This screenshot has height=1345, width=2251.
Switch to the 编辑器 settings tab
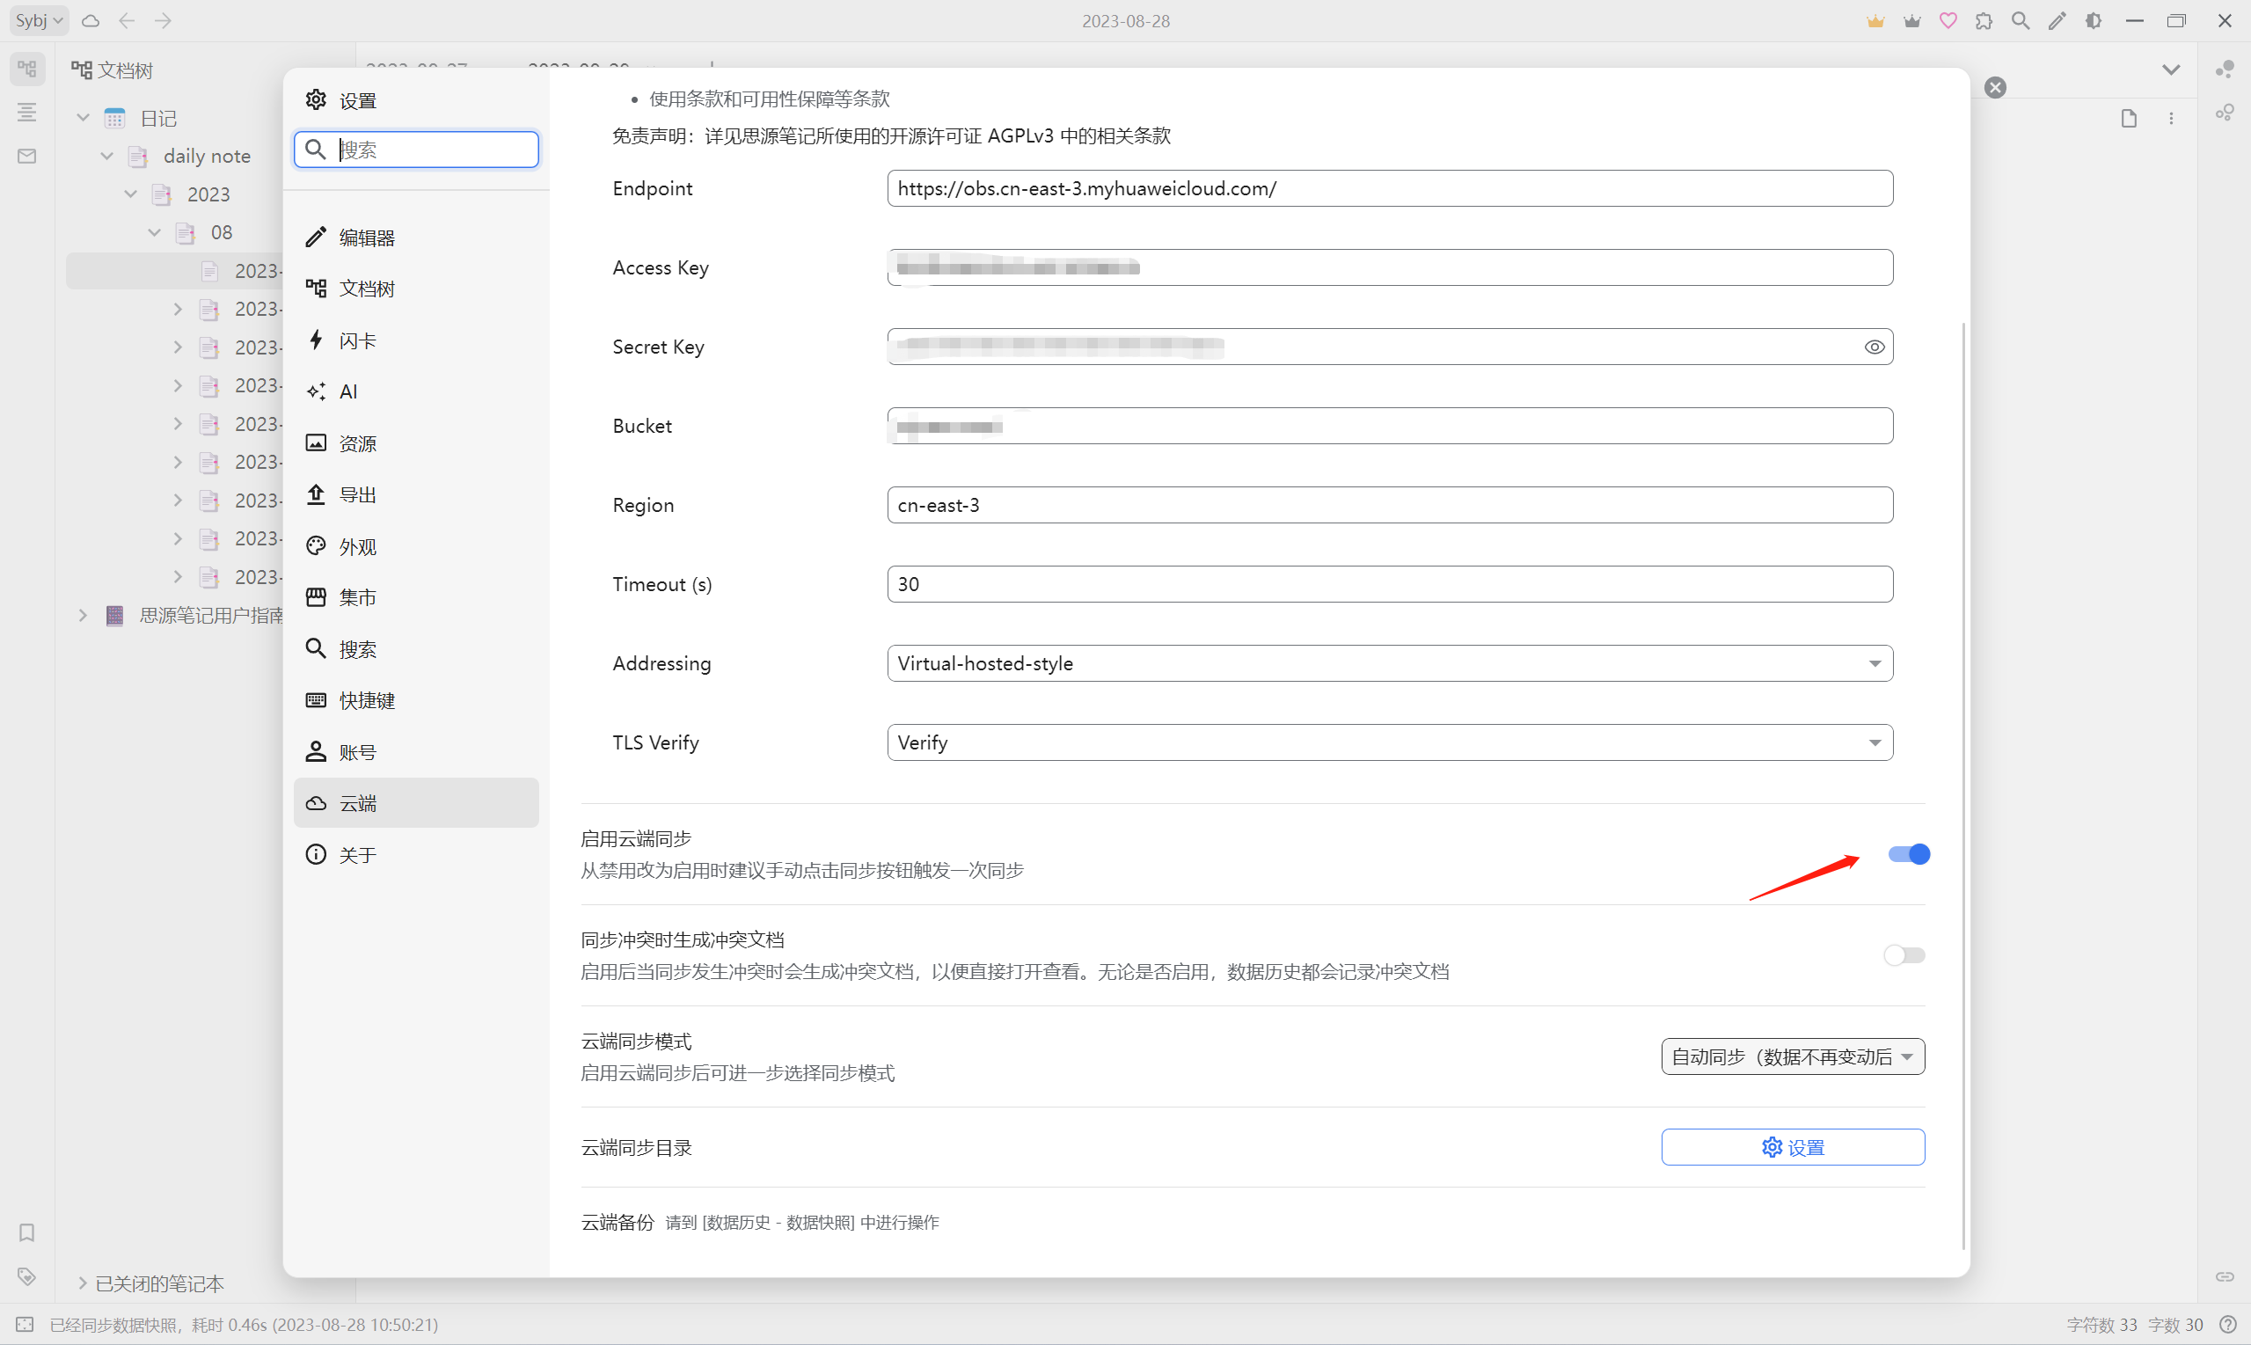coord(367,238)
